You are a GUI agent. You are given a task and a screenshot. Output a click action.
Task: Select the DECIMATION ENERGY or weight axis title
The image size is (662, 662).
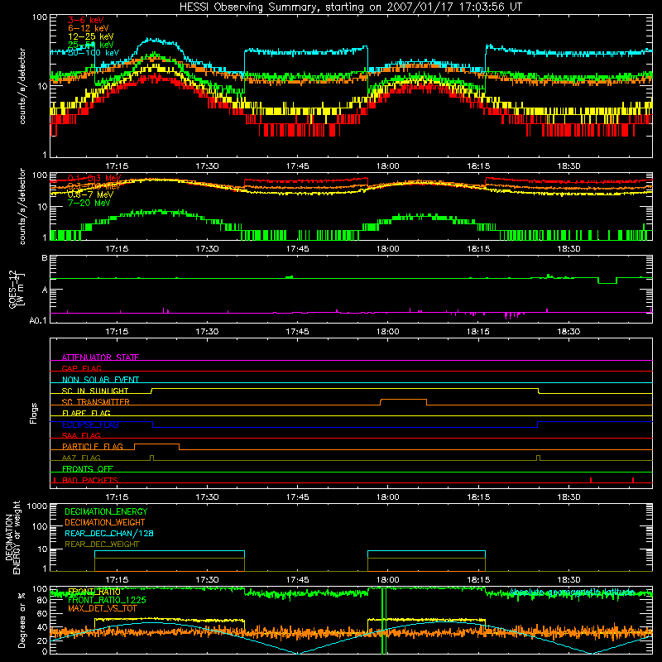click(12, 537)
